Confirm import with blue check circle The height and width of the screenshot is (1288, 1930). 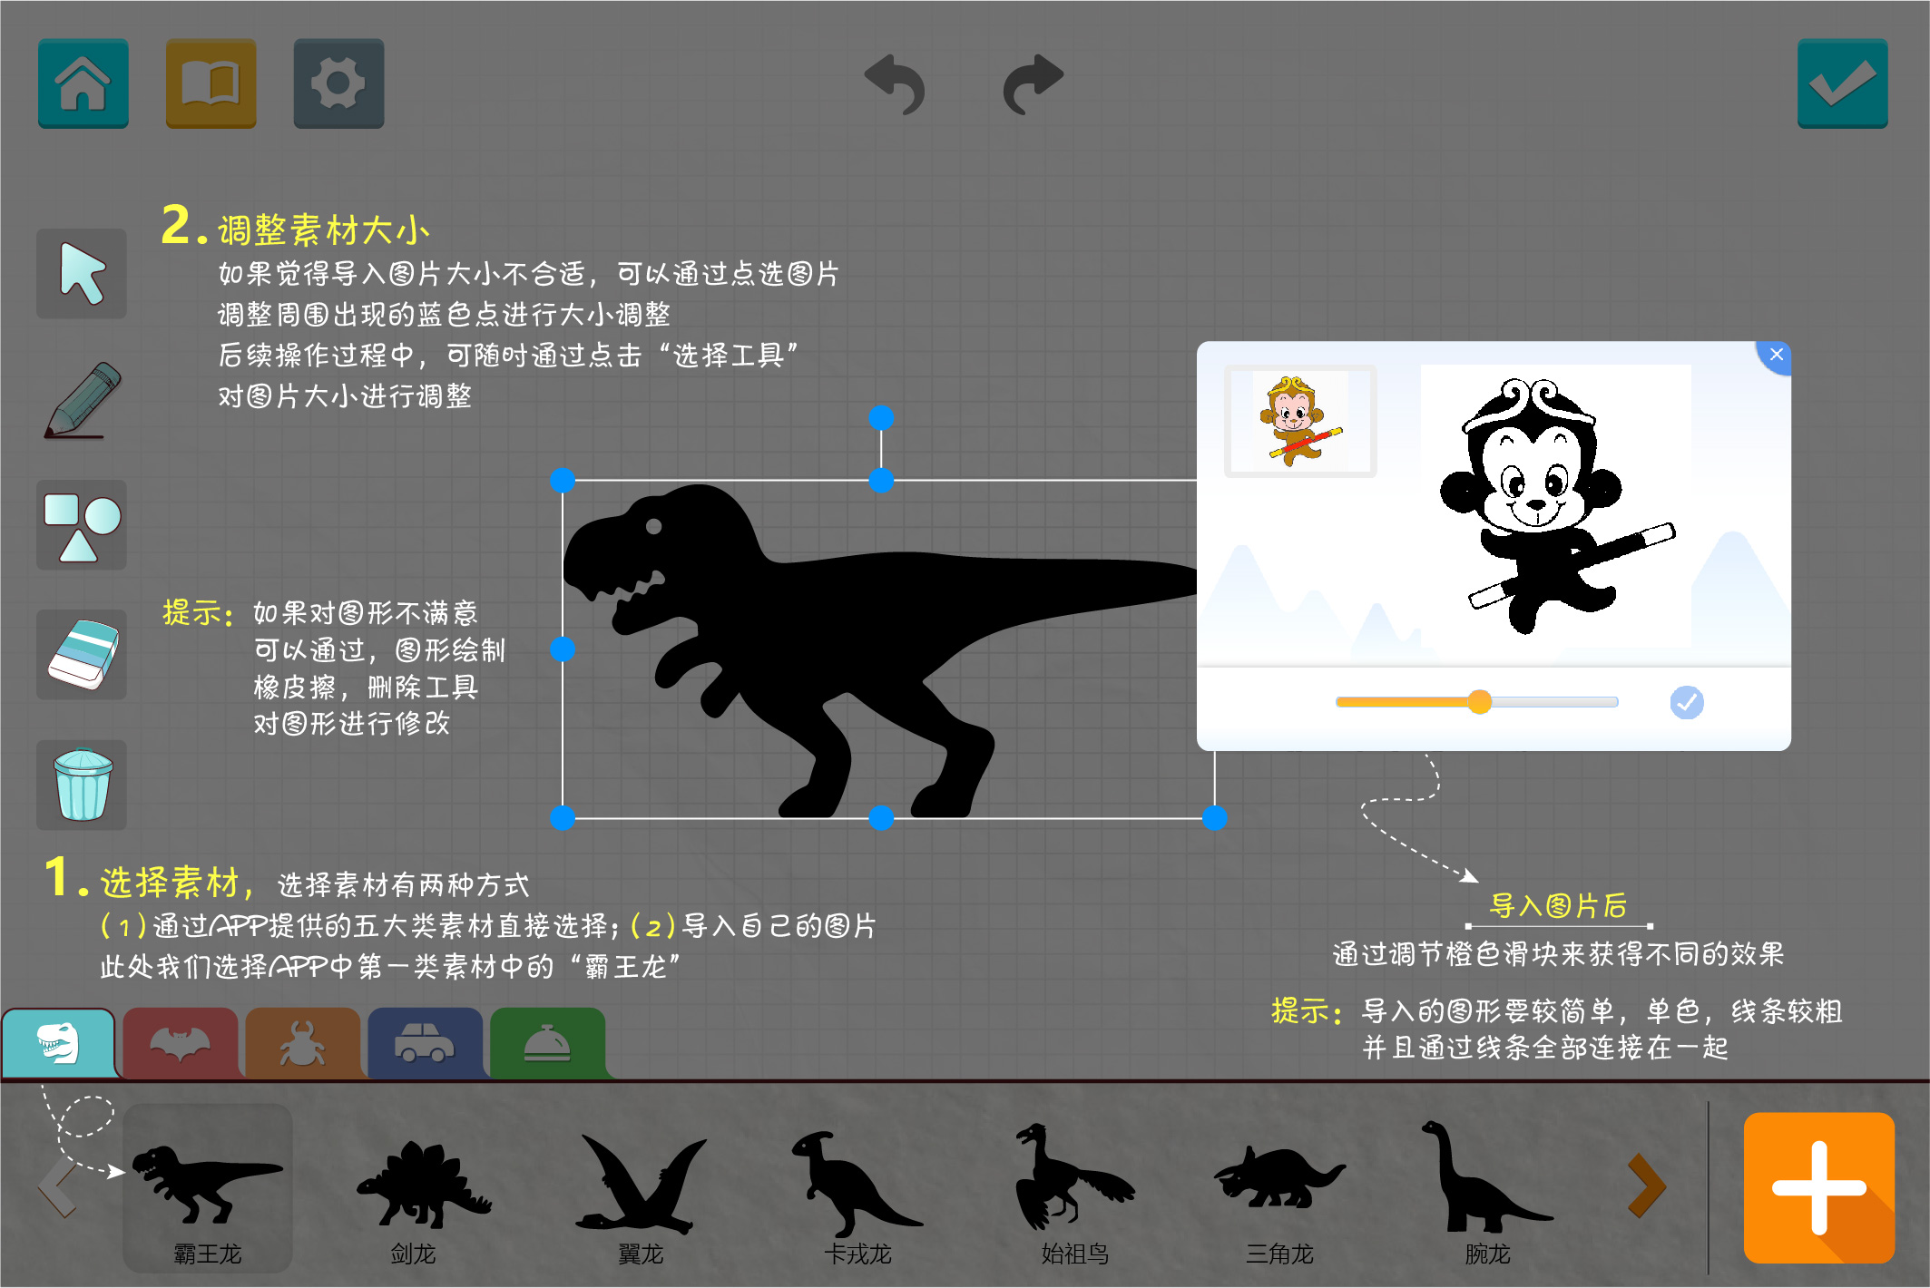point(1687,702)
